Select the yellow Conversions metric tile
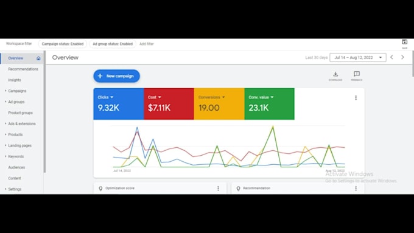 click(219, 103)
